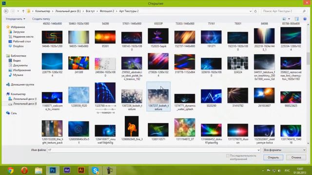Open the Opera browser taskbar icon
This screenshot has width=312, height=175.
[x=24, y=171]
